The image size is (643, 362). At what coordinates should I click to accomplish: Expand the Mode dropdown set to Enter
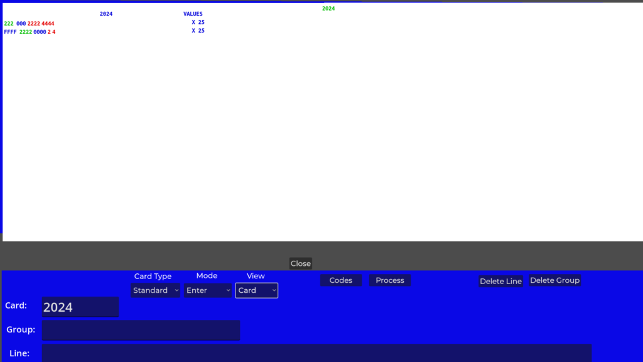[208, 290]
